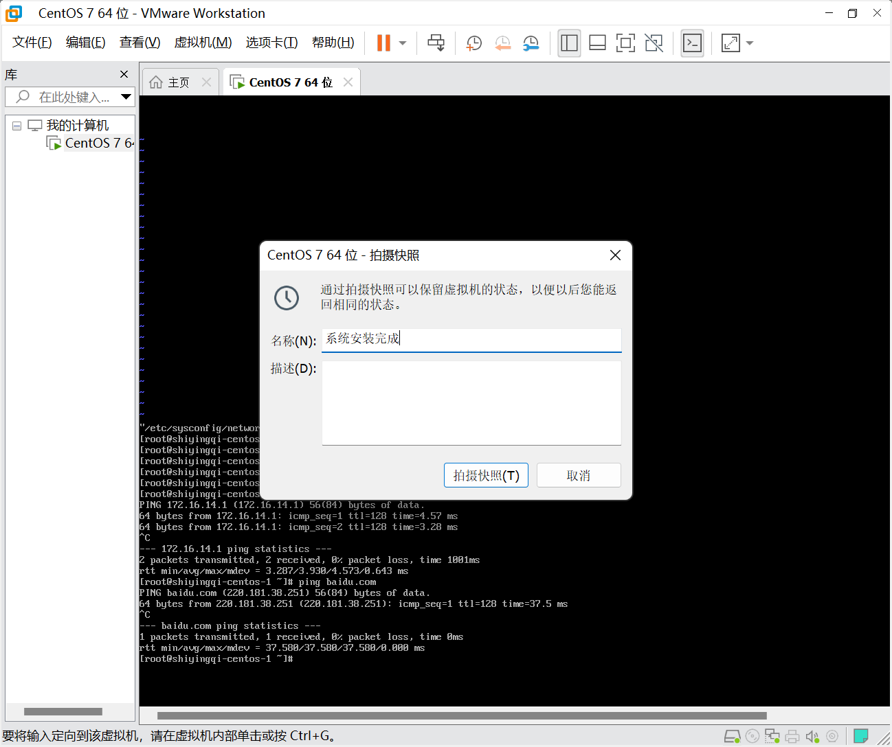The height and width of the screenshot is (747, 892).
Task: Click the 拍摄快照(T) button
Action: click(486, 475)
